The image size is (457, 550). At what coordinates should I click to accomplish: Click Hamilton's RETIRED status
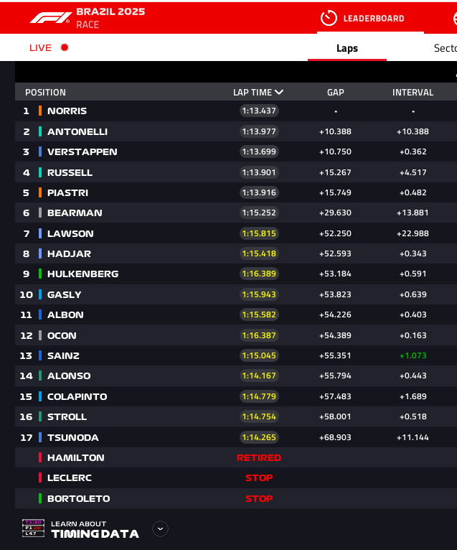(259, 457)
